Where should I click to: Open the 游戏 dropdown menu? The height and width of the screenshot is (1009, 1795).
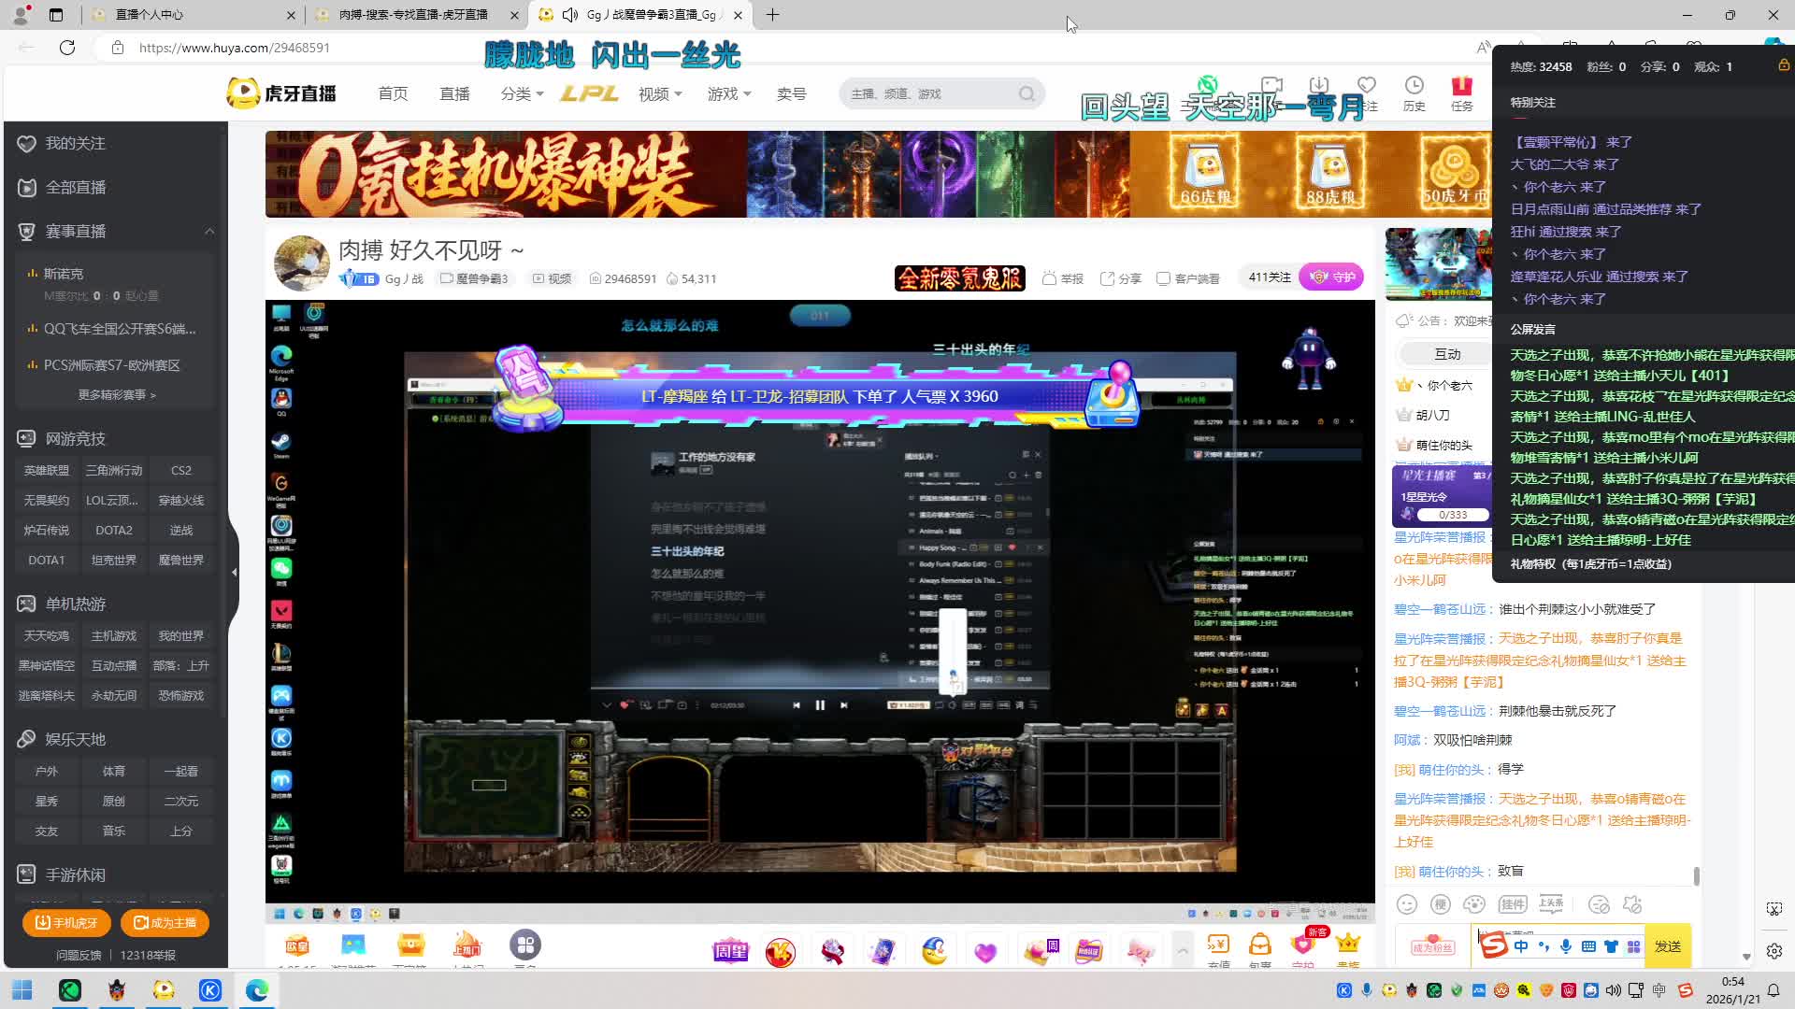click(729, 94)
